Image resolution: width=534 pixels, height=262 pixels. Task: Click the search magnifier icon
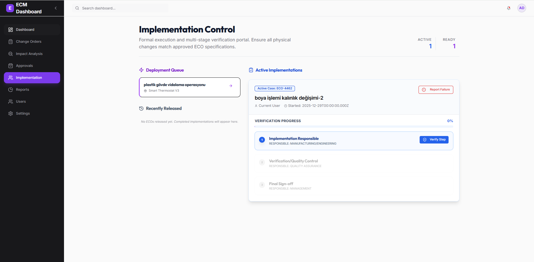coord(77,8)
